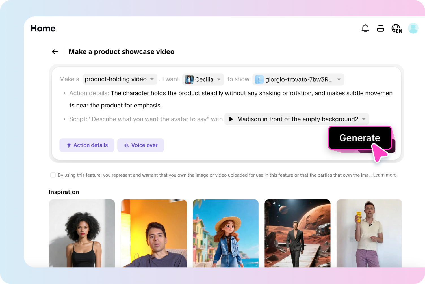The image size is (425, 284).
Task: Select the Action details person icon
Action: (69, 145)
